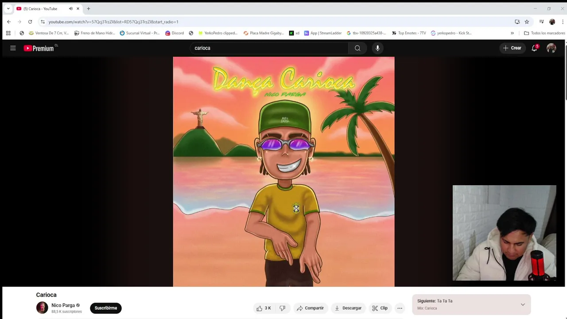Image resolution: width=567 pixels, height=319 pixels.
Task: Open Sucursal Virtual bookmark
Action: [140, 33]
